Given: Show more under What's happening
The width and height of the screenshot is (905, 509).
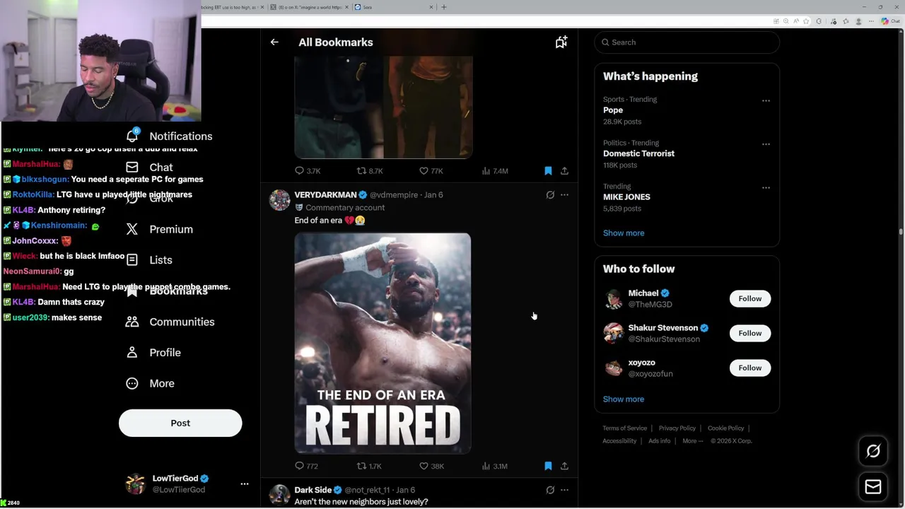Looking at the screenshot, I should click(x=624, y=233).
